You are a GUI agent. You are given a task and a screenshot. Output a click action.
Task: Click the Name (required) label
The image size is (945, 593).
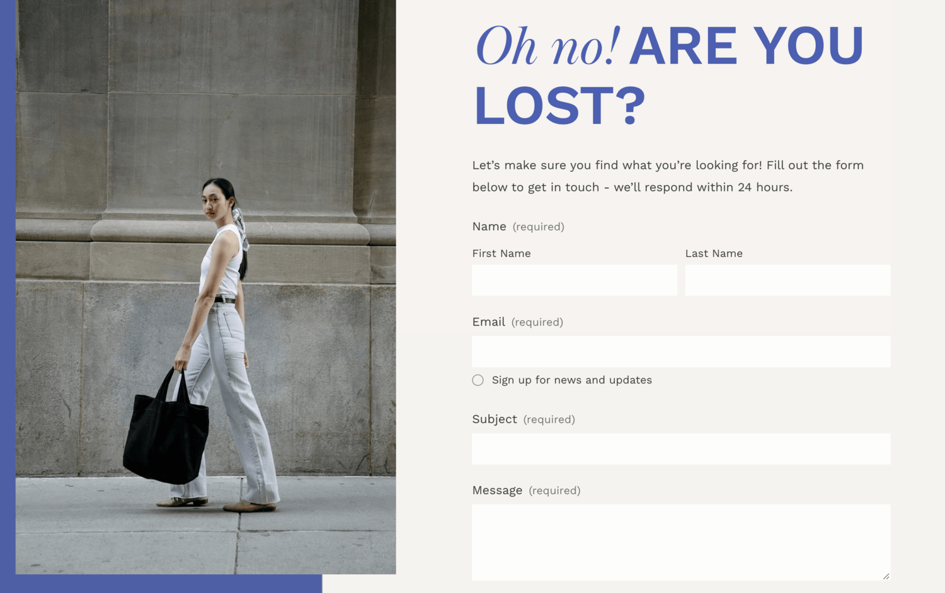pos(518,227)
